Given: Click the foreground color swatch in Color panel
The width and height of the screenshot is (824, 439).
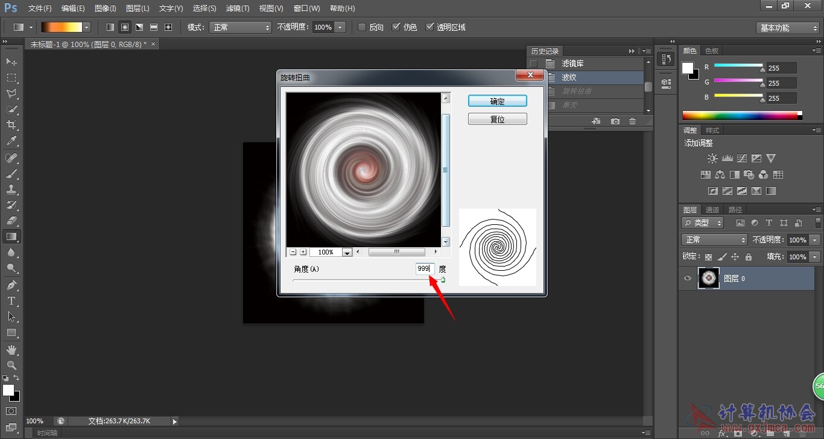Looking at the screenshot, I should pyautogui.click(x=688, y=68).
